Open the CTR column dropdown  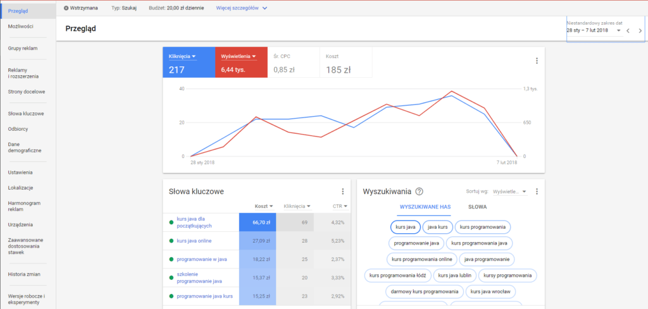click(340, 206)
